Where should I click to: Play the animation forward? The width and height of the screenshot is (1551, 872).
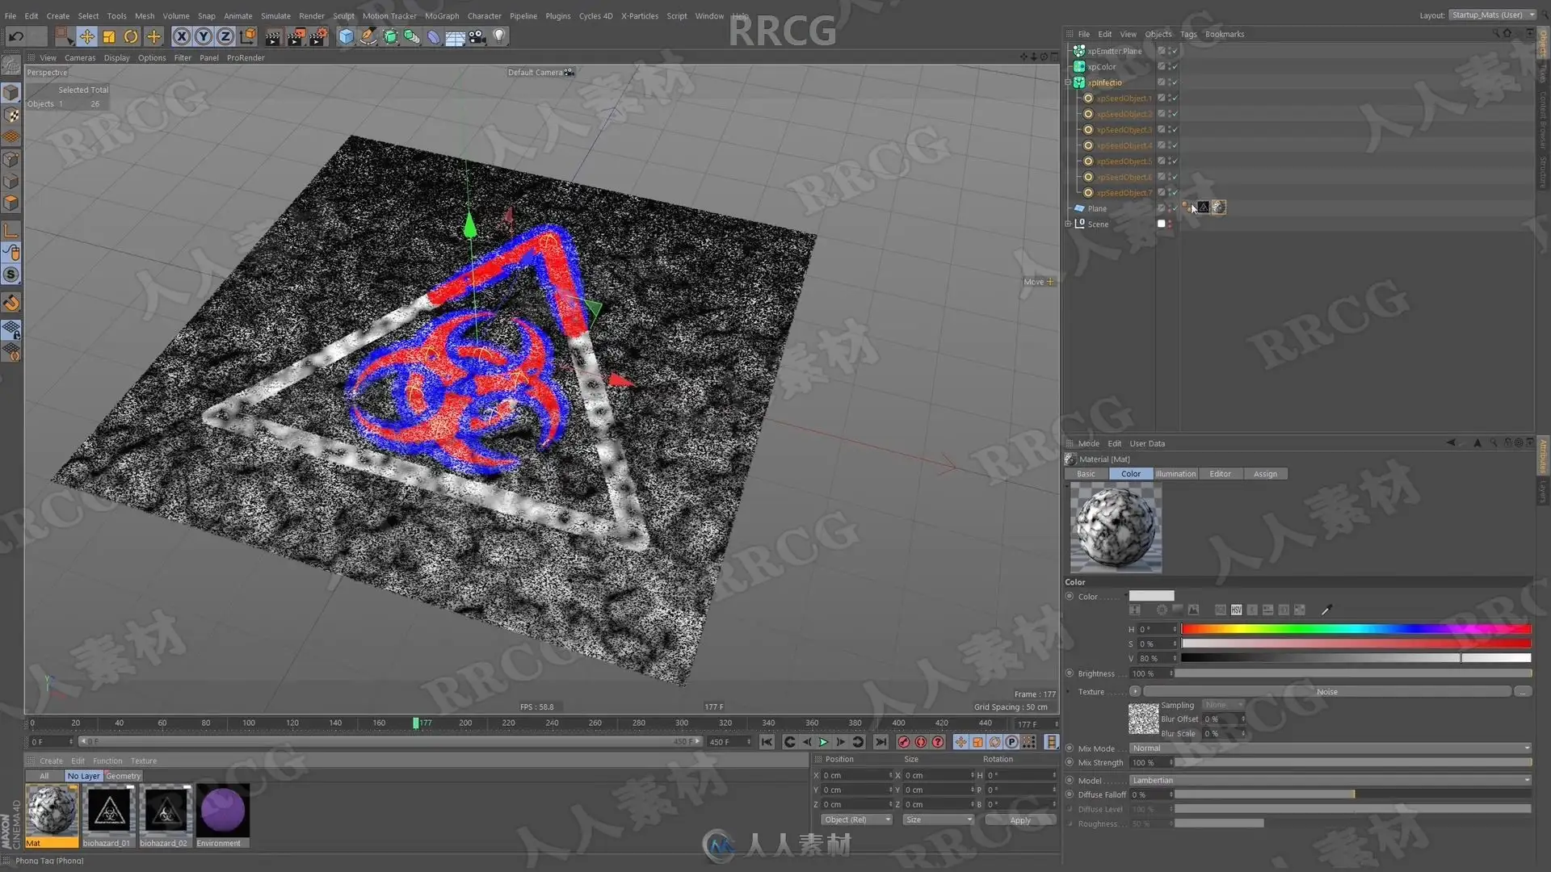point(823,742)
